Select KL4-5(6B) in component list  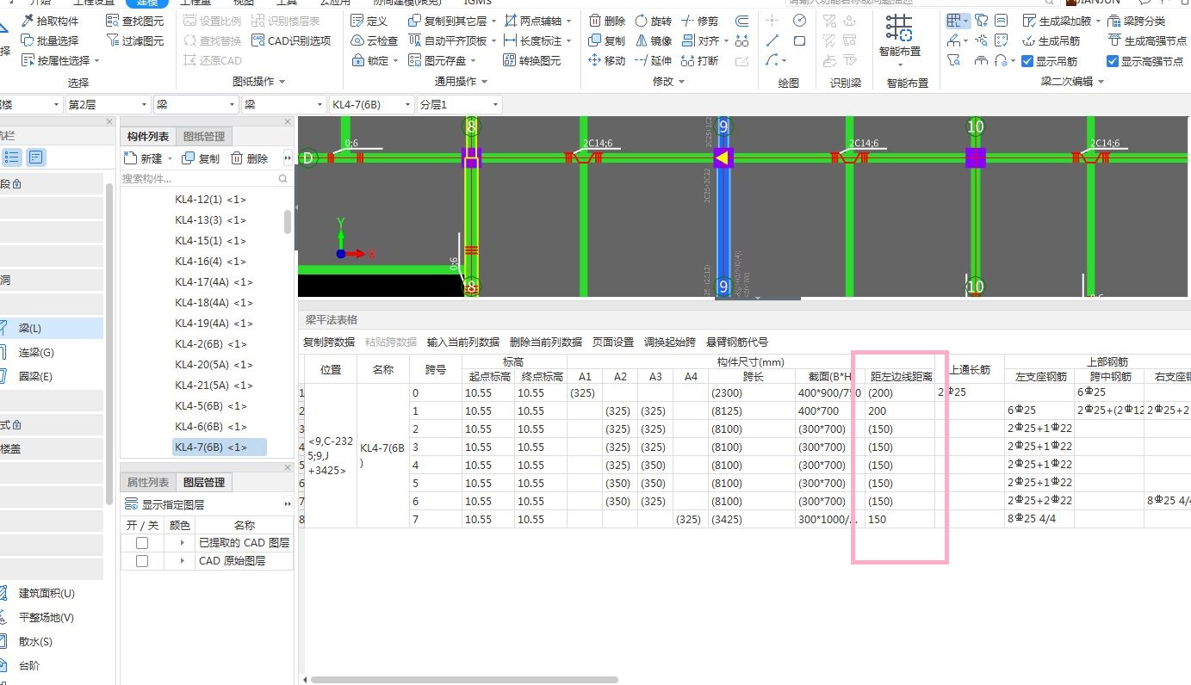(210, 406)
